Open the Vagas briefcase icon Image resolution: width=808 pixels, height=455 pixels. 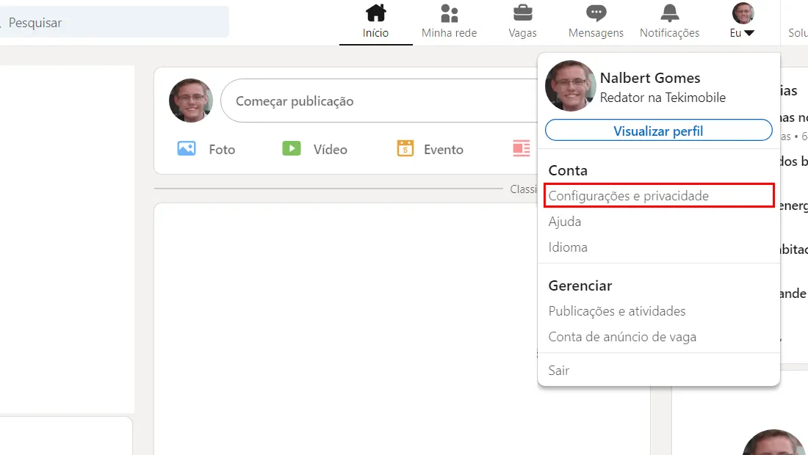tap(522, 13)
